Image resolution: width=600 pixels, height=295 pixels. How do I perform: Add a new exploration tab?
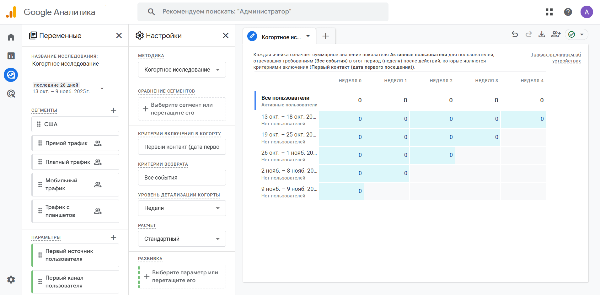[x=325, y=36]
